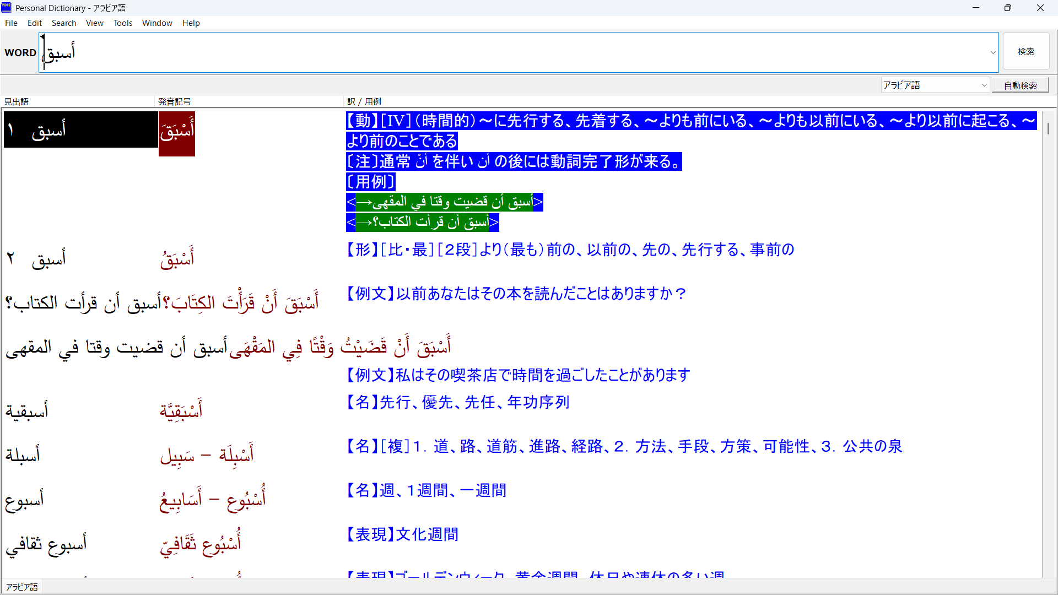Open the Tools menu
Image resolution: width=1058 pixels, height=595 pixels.
[x=123, y=23]
